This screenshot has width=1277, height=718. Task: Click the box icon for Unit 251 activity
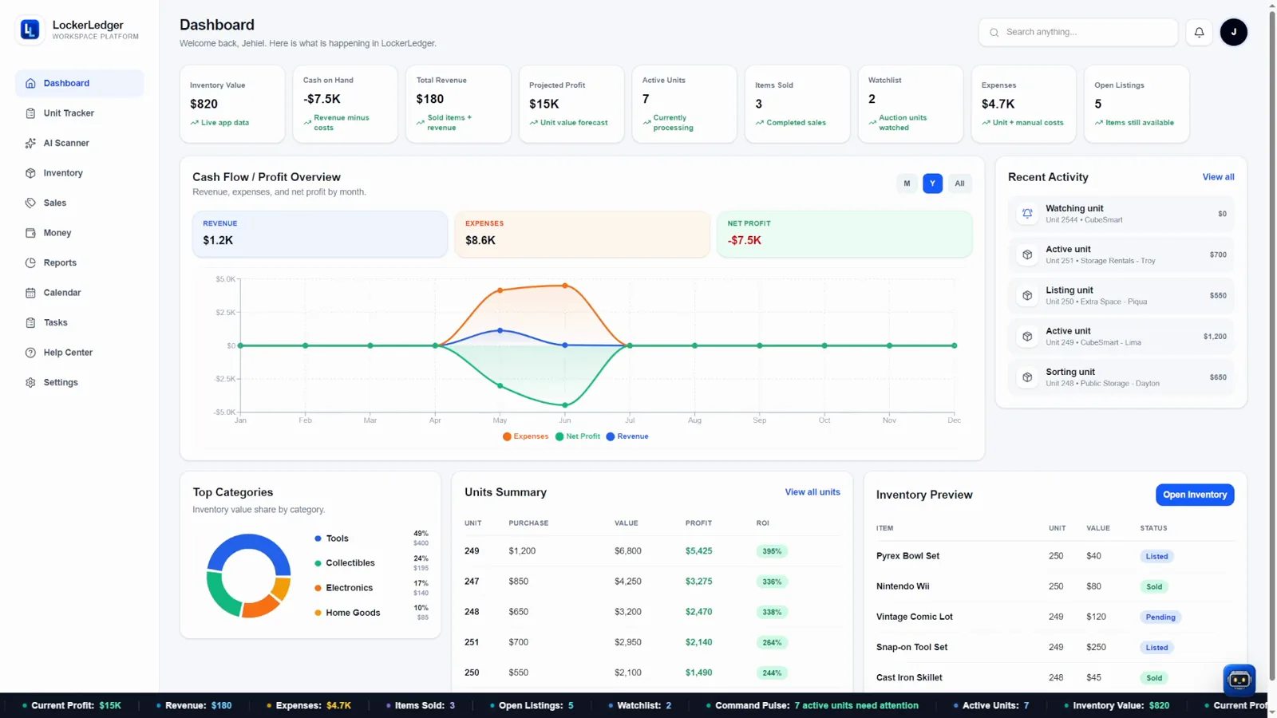point(1027,254)
